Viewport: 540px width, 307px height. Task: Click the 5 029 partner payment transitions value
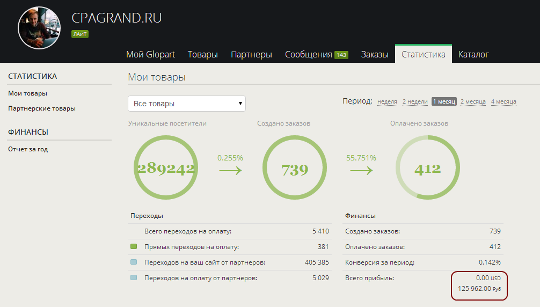pyautogui.click(x=320, y=277)
